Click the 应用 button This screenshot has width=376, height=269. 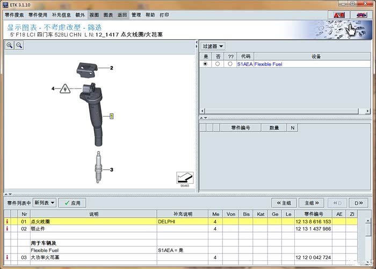(72, 203)
